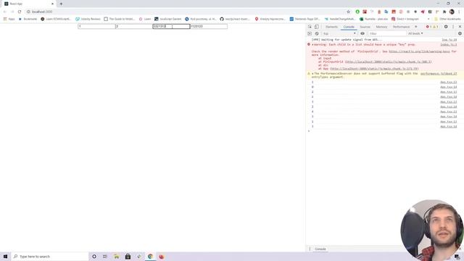Open the Udacity Reviews bookmark

click(88, 19)
